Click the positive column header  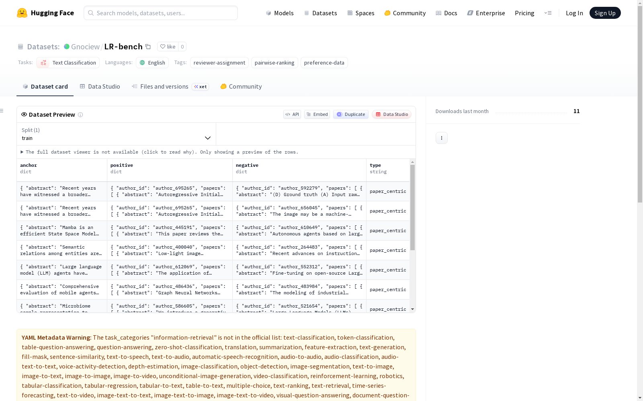pos(170,170)
